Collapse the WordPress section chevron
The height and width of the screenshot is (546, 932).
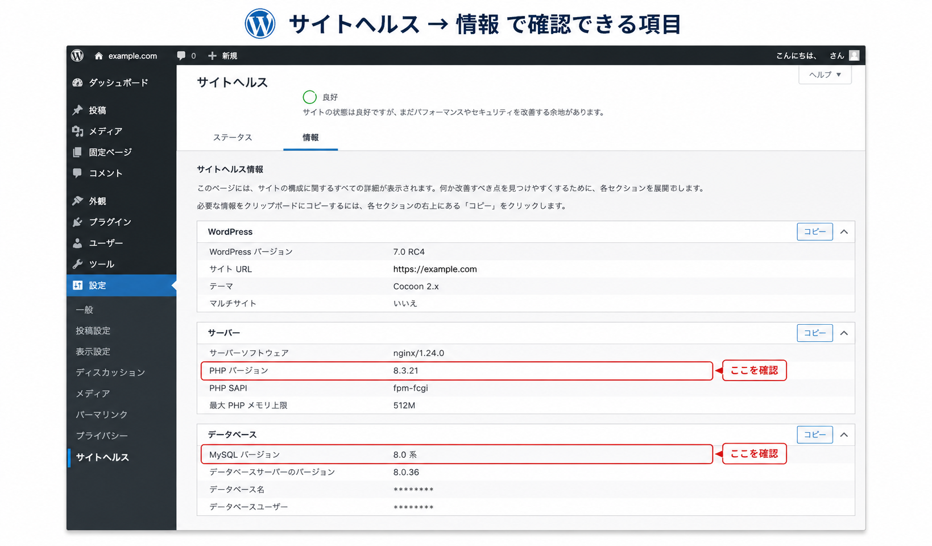click(x=844, y=231)
